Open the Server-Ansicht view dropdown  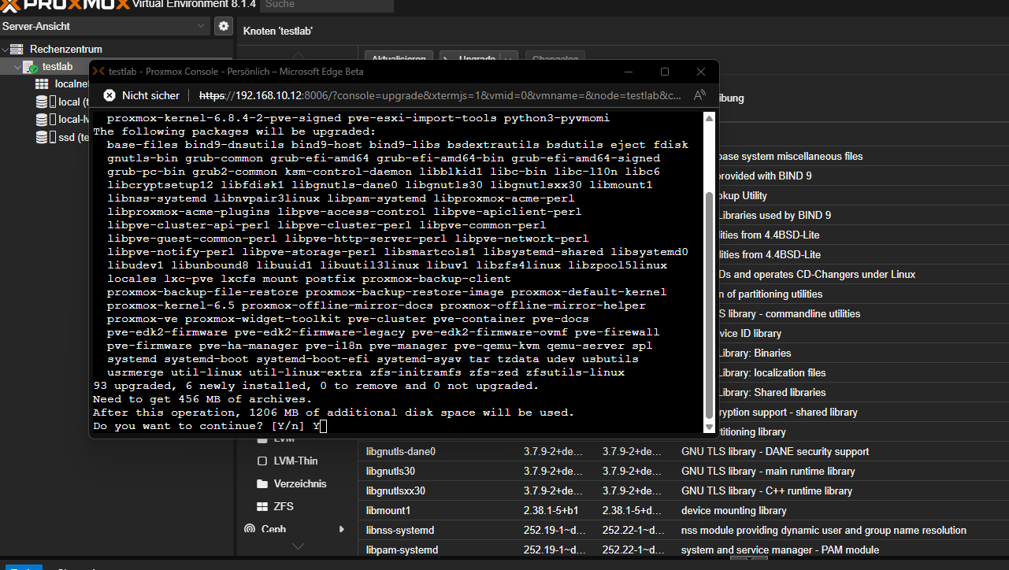106,26
